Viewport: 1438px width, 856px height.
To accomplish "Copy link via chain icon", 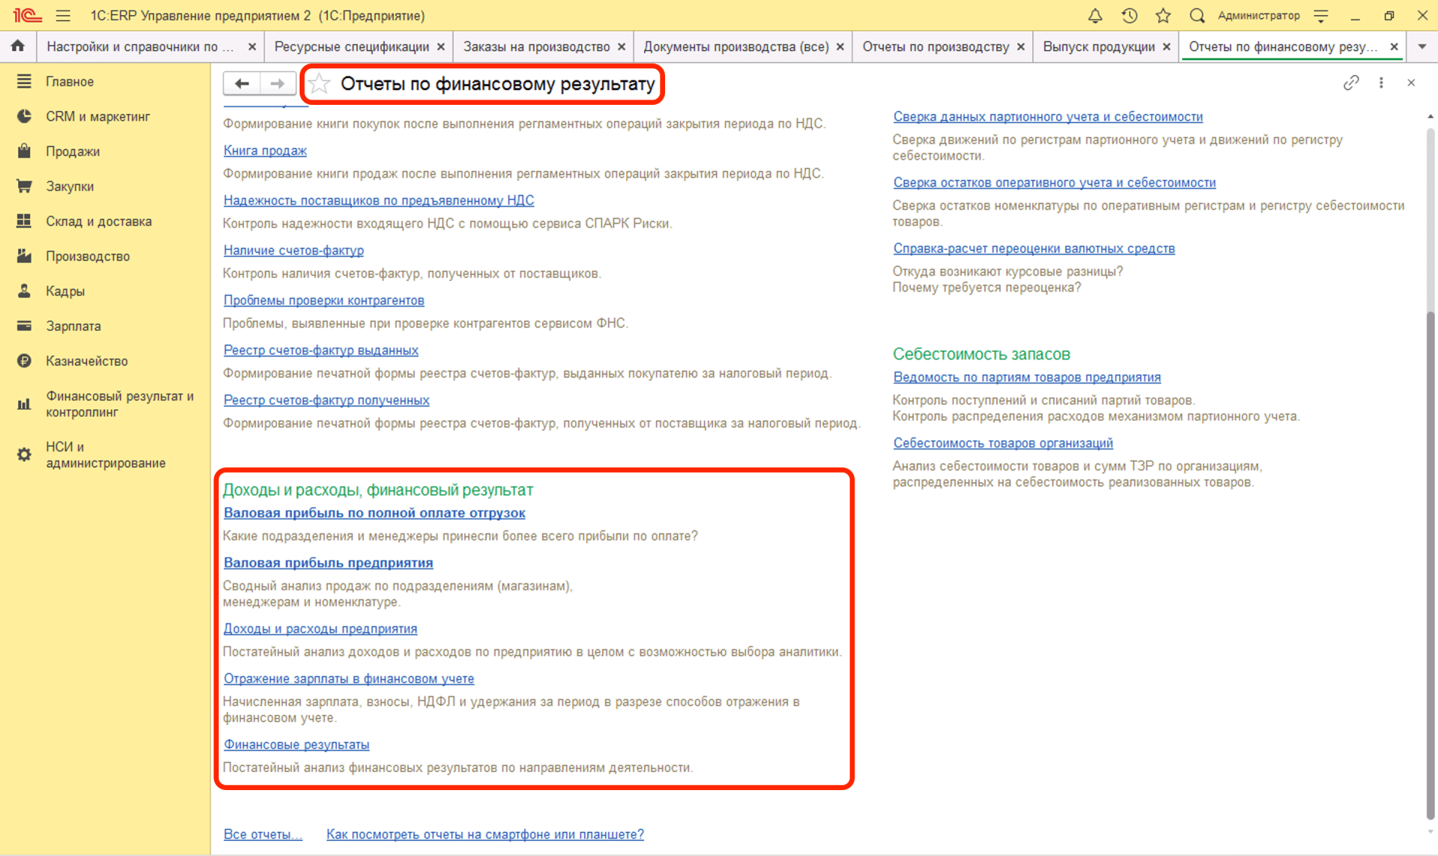I will click(x=1350, y=83).
